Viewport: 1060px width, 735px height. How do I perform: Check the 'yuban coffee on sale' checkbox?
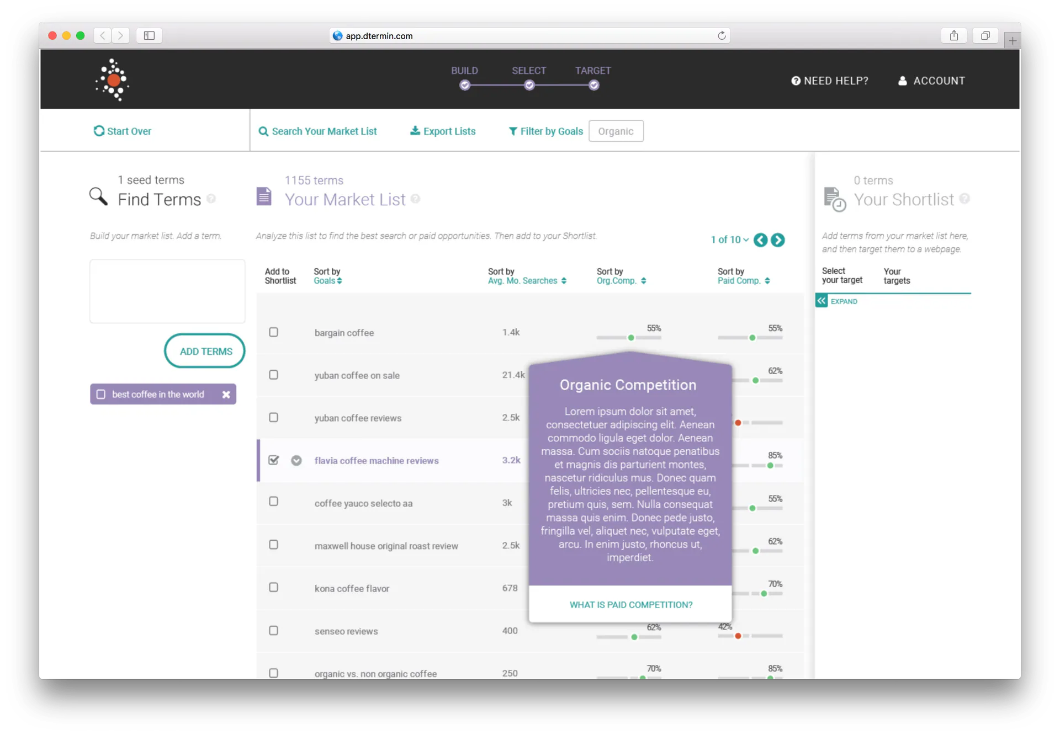click(273, 375)
